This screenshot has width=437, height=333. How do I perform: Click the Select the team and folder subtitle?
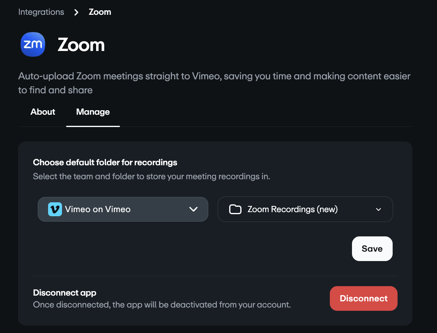tap(152, 177)
